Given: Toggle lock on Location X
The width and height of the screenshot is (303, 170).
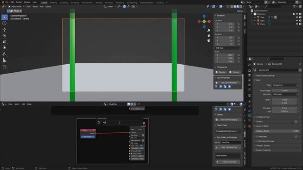Looking at the screenshot, I should coord(238,24).
